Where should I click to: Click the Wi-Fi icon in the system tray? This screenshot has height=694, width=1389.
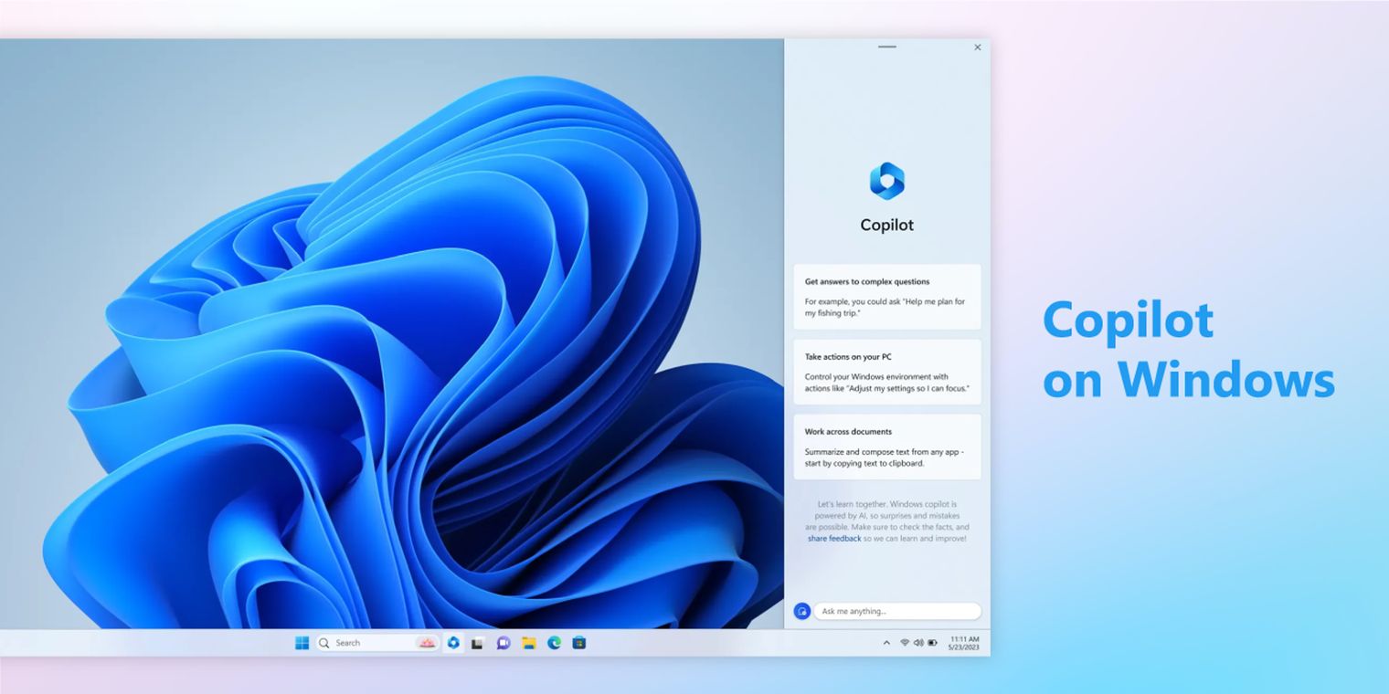click(905, 643)
